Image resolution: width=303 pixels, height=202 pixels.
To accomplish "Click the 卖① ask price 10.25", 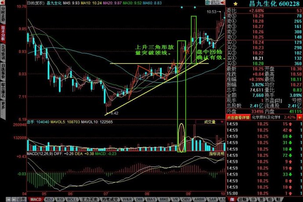I will click(258, 37).
